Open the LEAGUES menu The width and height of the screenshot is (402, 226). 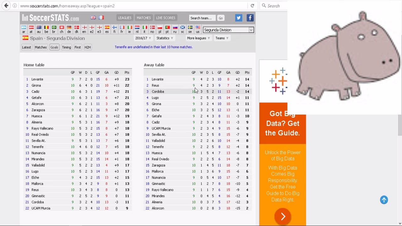[125, 18]
